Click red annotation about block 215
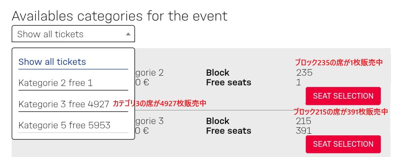The image size is (402, 157). click(x=340, y=112)
